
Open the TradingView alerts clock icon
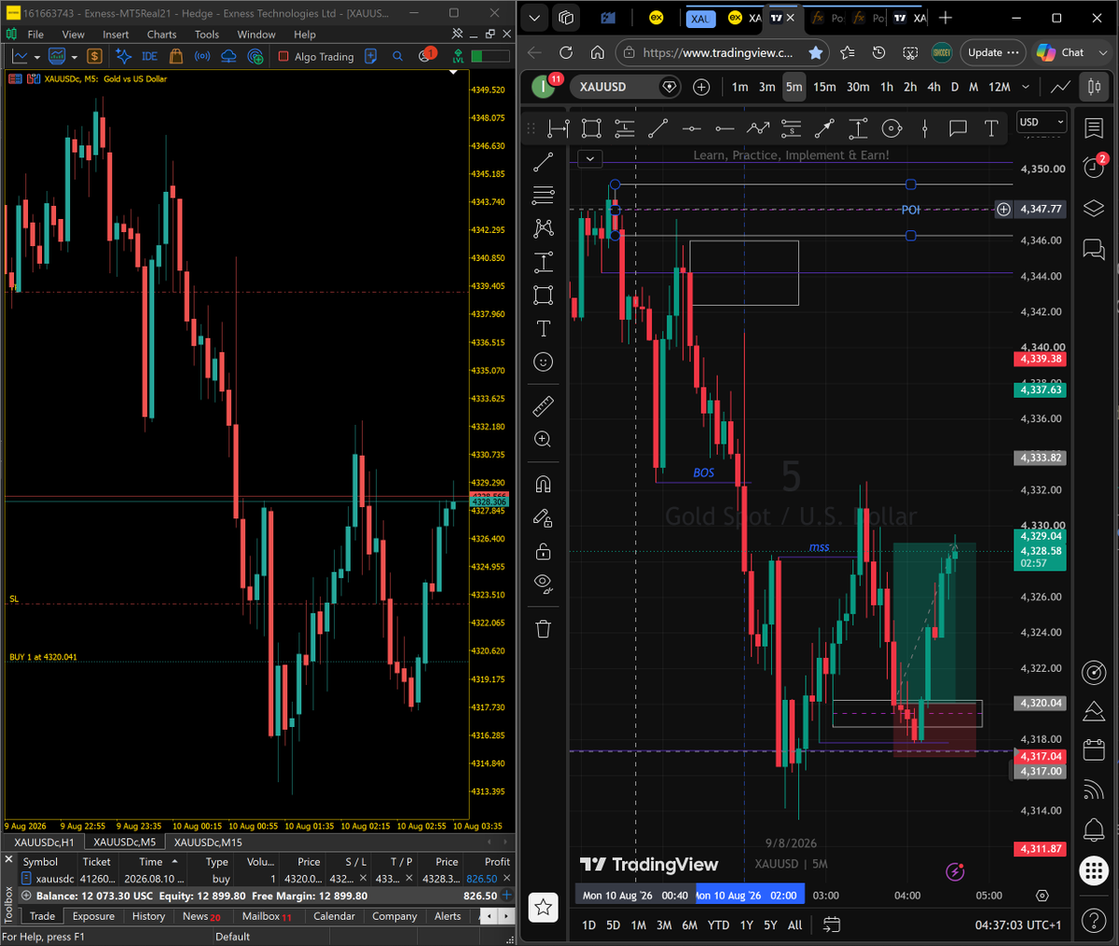pyautogui.click(x=1094, y=168)
